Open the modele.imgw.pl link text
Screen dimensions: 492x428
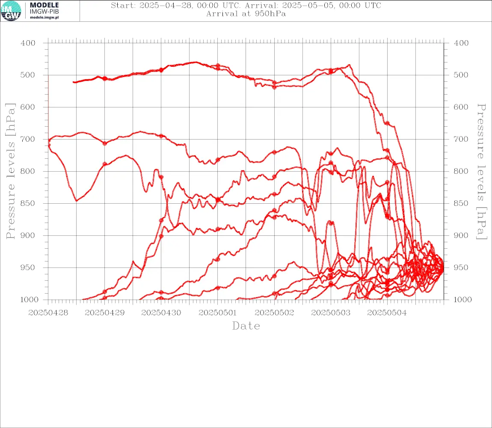[44, 18]
